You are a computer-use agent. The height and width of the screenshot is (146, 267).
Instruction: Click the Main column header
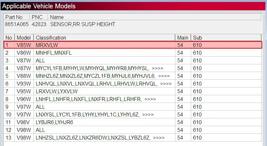point(183,38)
